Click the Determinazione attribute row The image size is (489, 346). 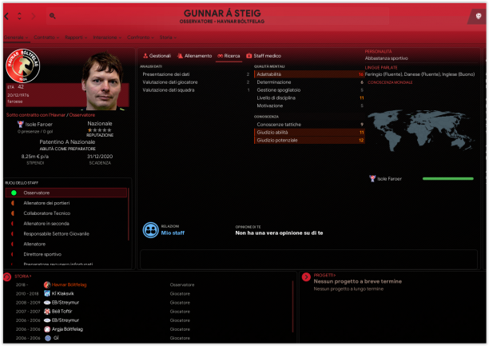(x=309, y=82)
